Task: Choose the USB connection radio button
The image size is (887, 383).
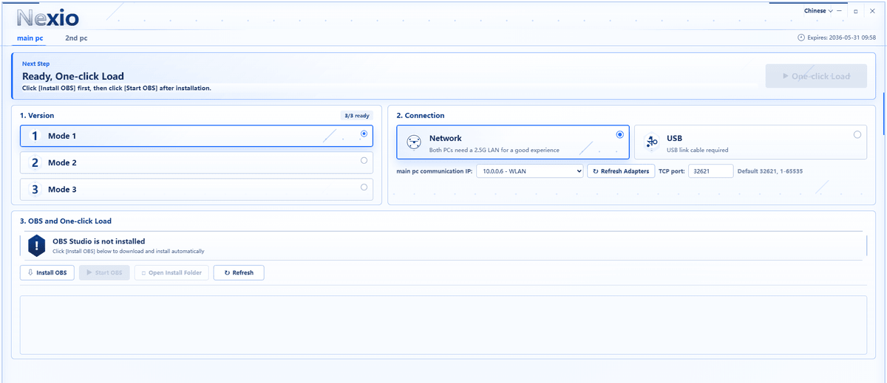Action: pyautogui.click(x=857, y=134)
